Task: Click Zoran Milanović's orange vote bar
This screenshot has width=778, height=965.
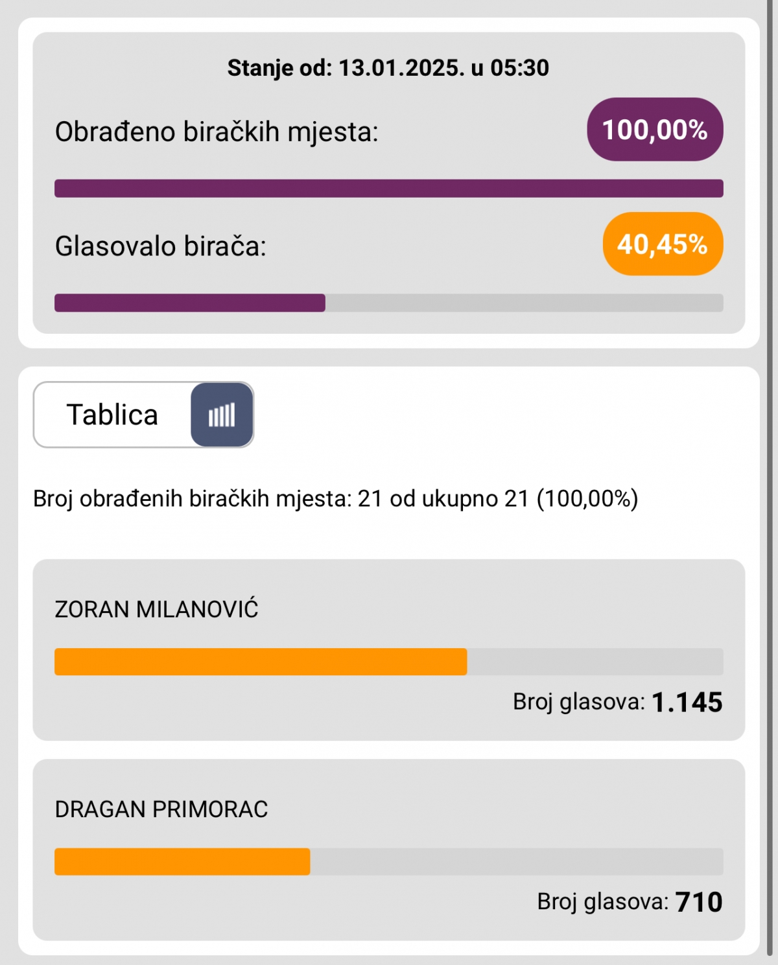Action: (261, 662)
